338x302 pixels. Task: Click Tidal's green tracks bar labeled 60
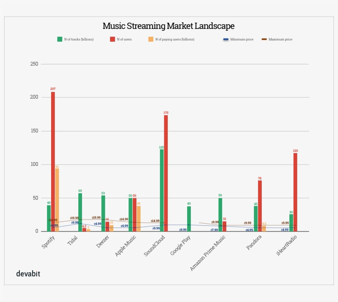80,212
